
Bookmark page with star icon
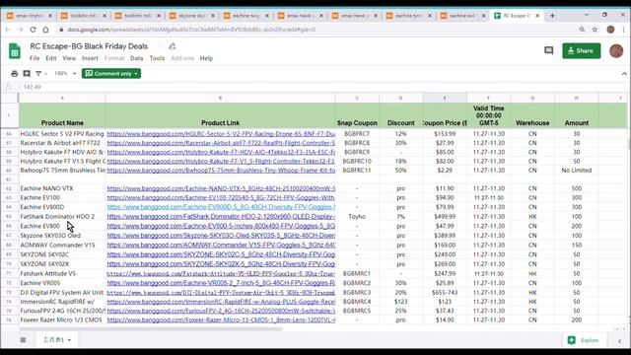pos(595,30)
